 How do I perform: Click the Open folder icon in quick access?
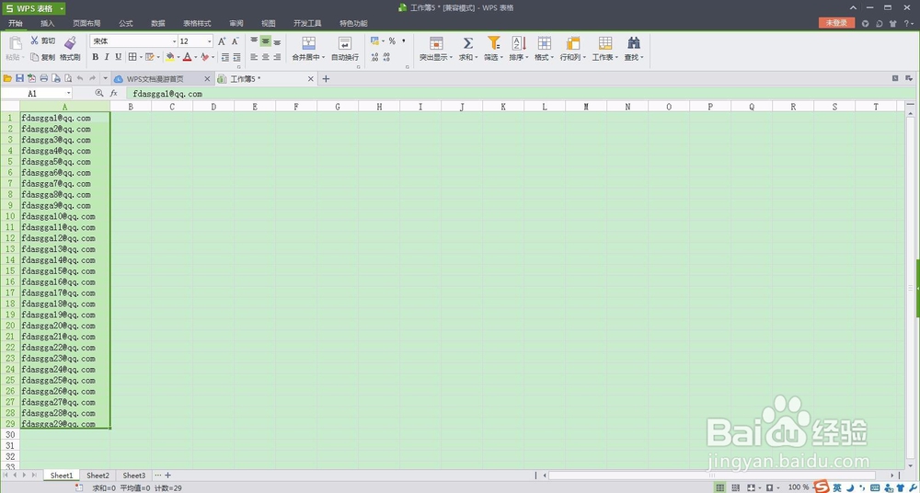(7, 78)
